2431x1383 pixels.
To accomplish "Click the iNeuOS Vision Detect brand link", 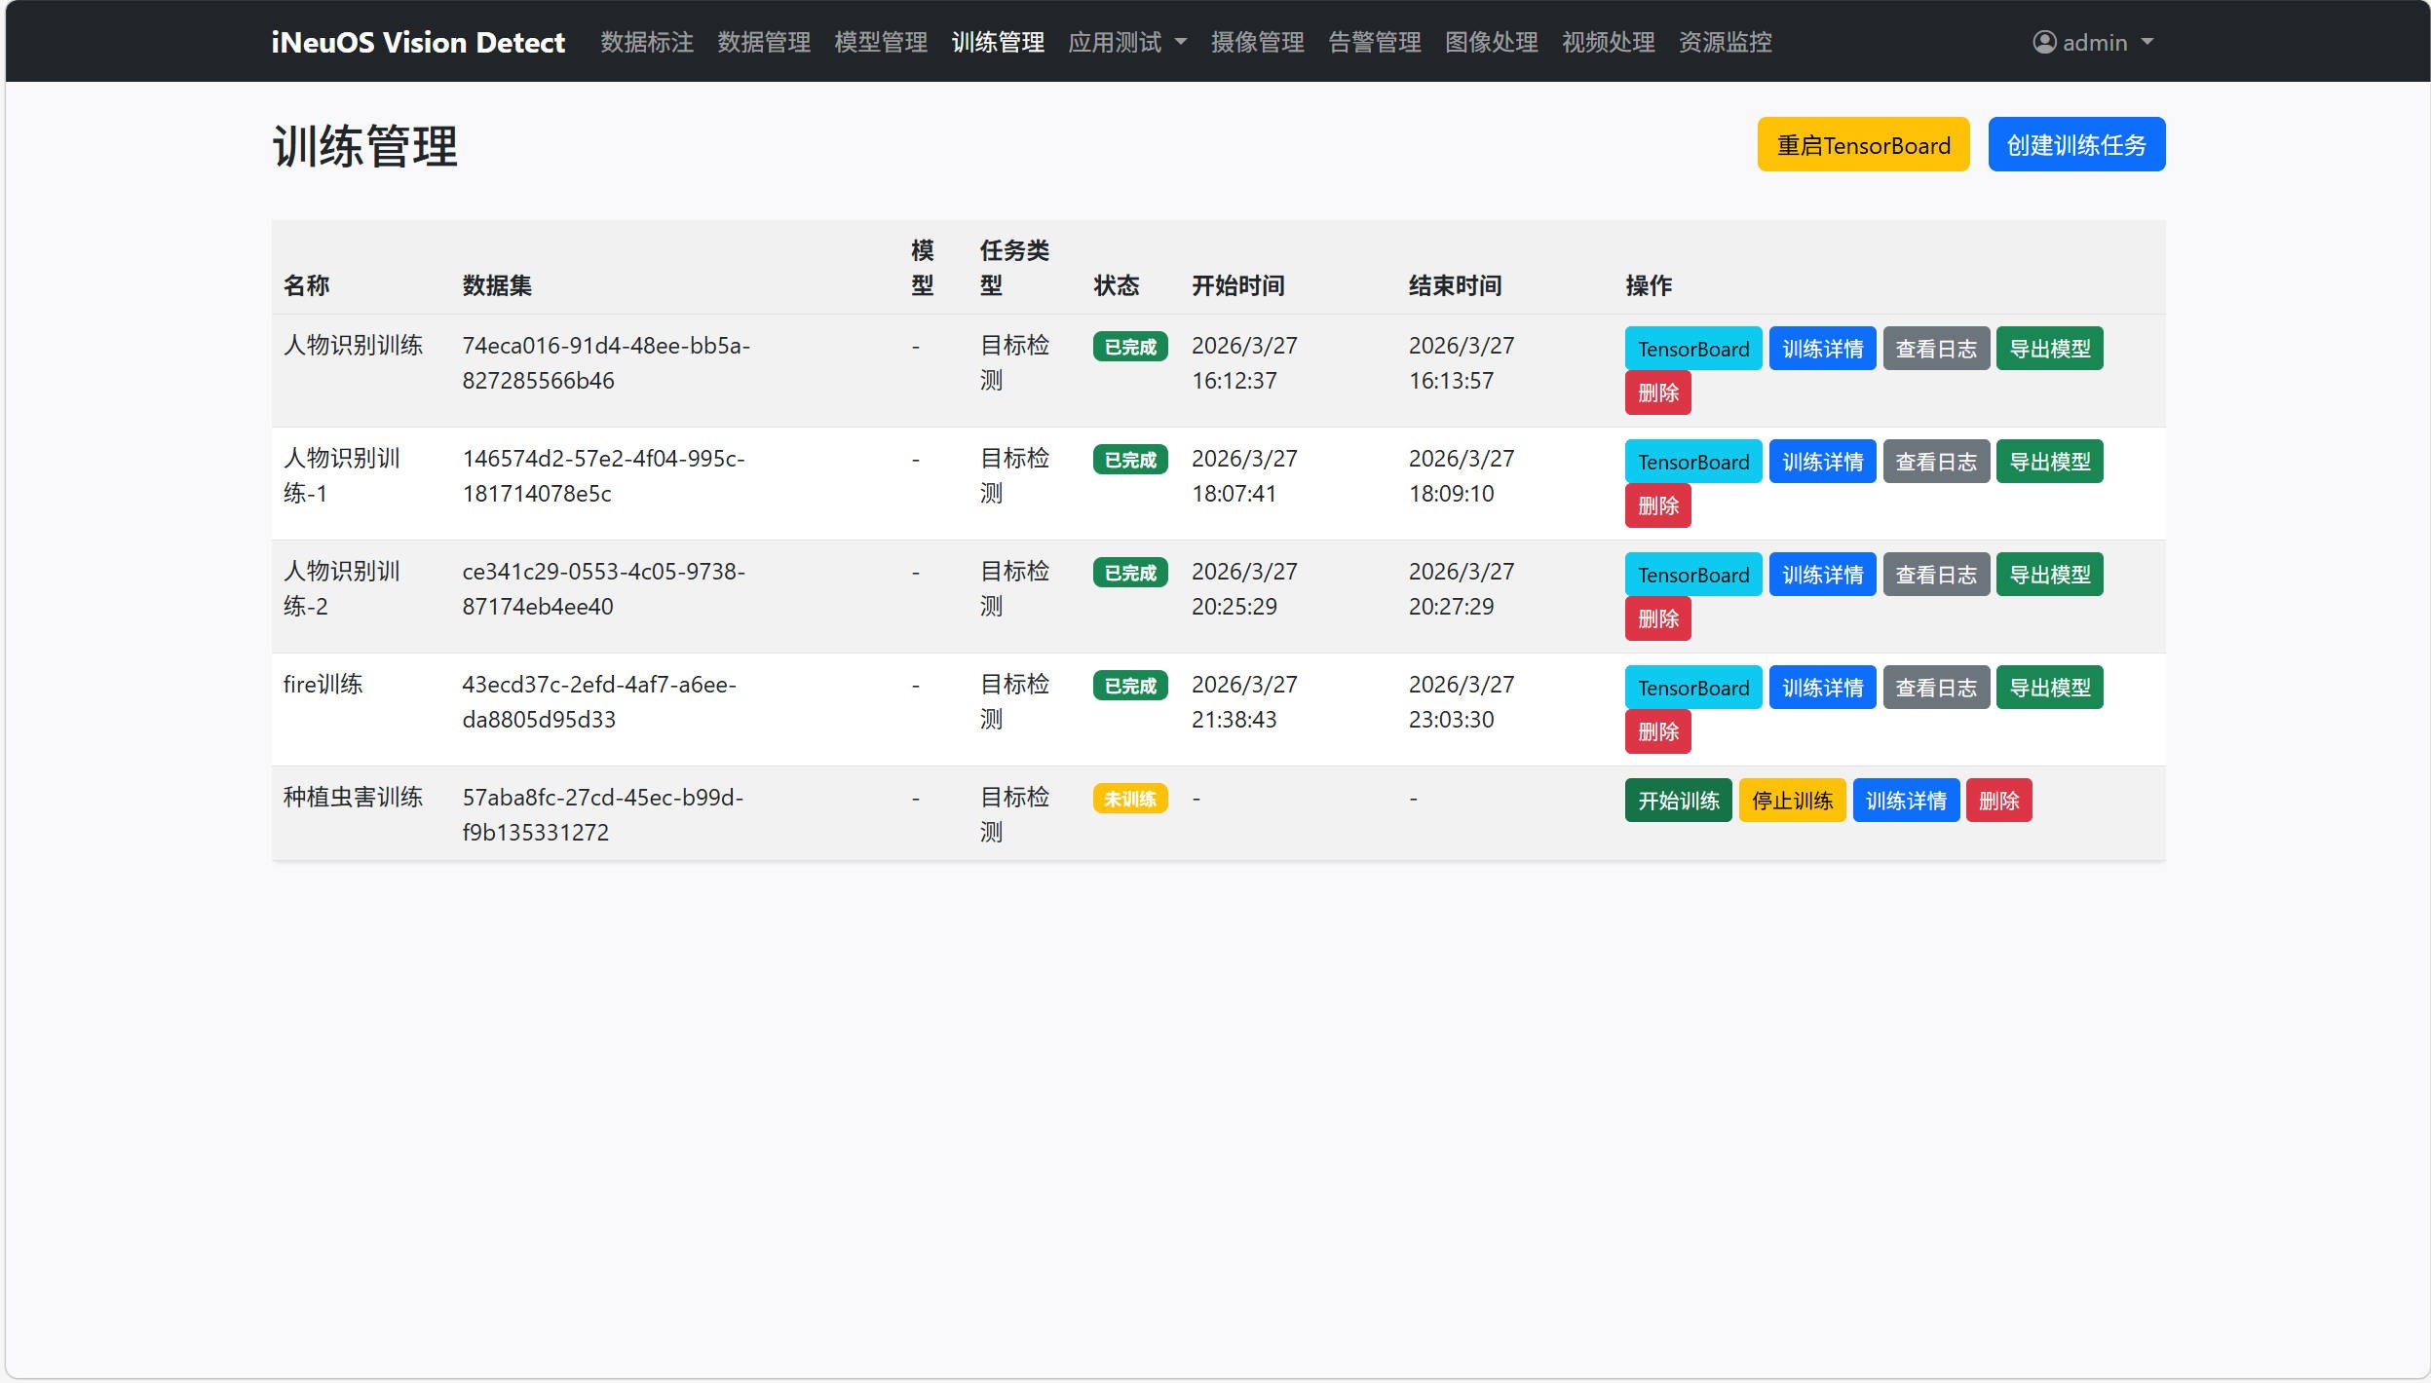I will pos(418,42).
